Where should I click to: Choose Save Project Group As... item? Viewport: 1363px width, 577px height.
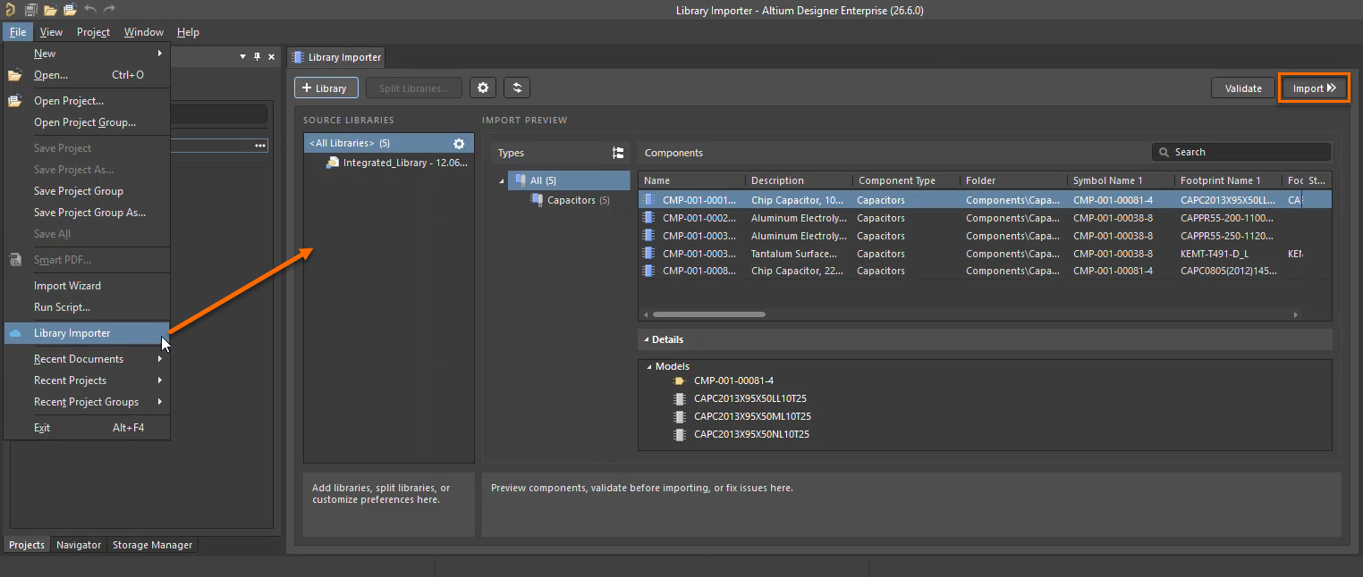point(87,213)
